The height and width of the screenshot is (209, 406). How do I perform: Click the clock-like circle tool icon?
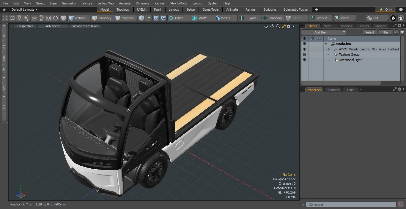(x=56, y=18)
